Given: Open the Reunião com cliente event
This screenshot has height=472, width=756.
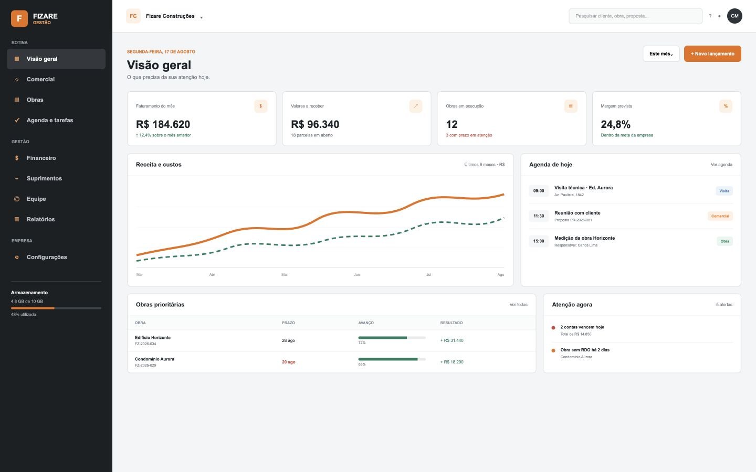Looking at the screenshot, I should (631, 216).
